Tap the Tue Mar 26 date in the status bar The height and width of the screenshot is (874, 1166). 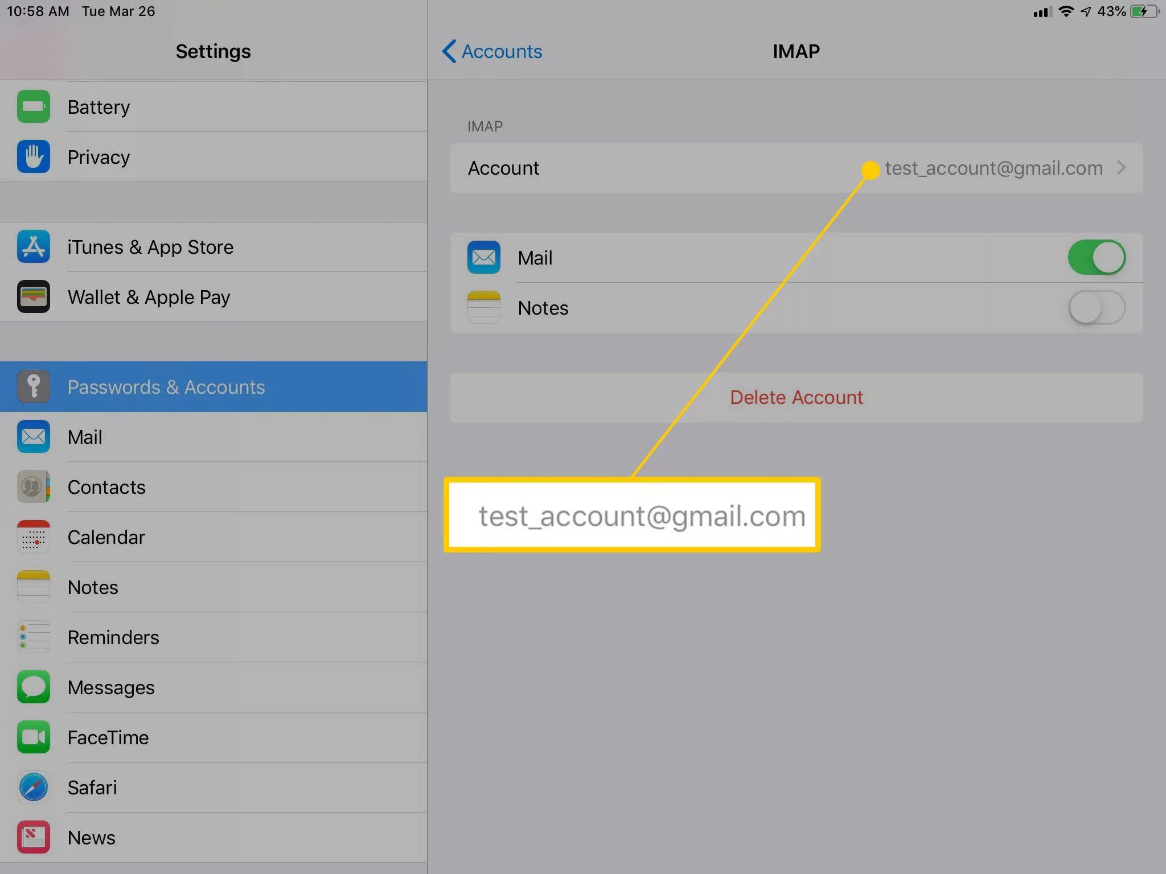tap(118, 11)
